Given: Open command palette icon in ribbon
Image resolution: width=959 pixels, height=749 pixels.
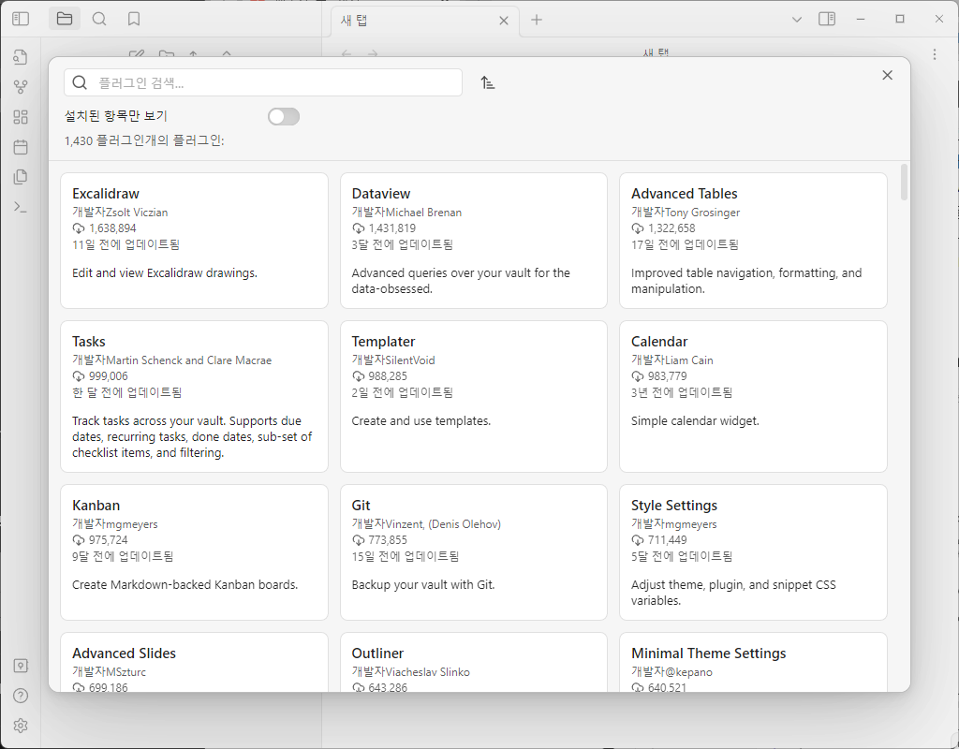Looking at the screenshot, I should click(x=21, y=207).
